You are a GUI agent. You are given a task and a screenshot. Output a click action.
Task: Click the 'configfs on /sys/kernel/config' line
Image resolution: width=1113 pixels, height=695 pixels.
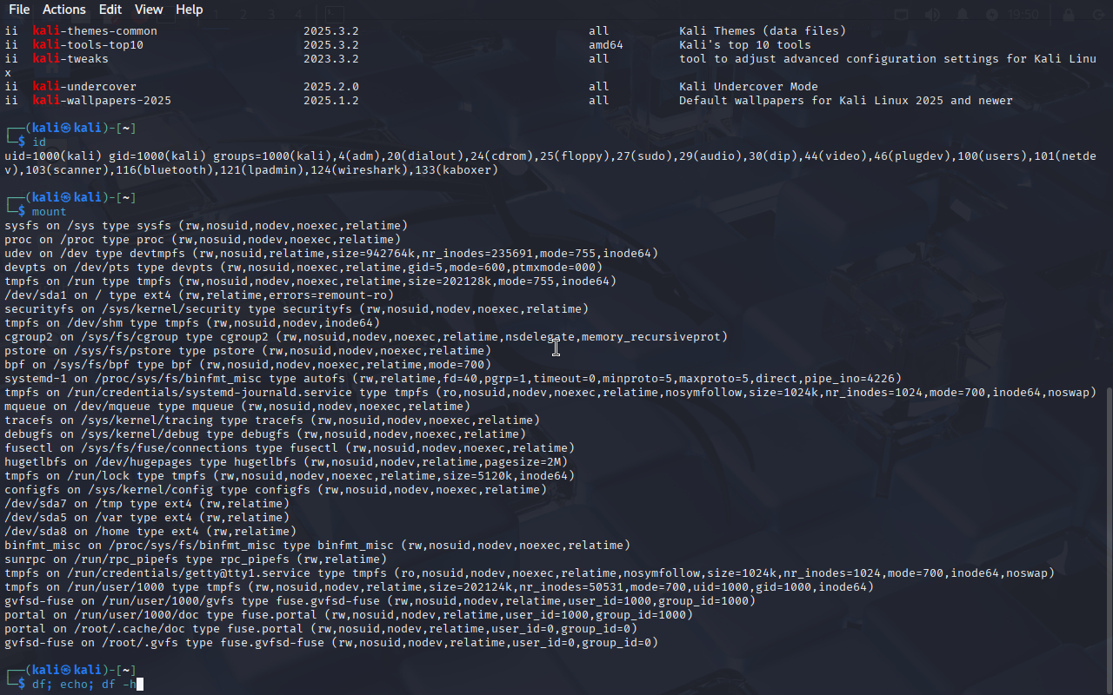(276, 490)
